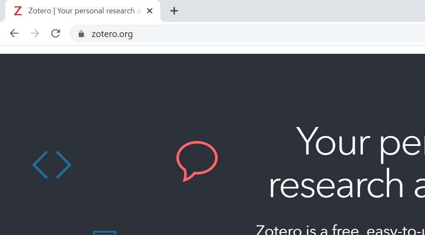Close the Zotero browser tab
Screen dimensions: 425x235
150,11
